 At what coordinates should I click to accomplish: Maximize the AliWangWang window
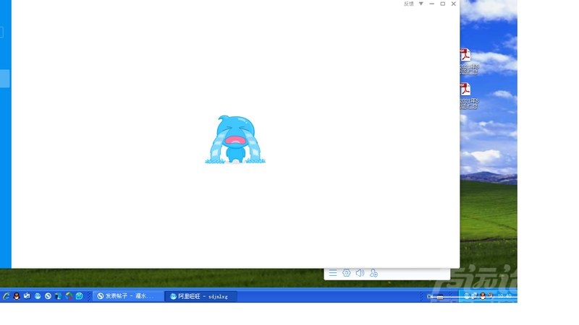click(x=443, y=4)
